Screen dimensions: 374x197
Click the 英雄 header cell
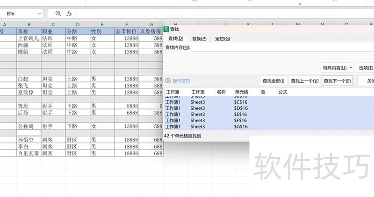coord(29,31)
